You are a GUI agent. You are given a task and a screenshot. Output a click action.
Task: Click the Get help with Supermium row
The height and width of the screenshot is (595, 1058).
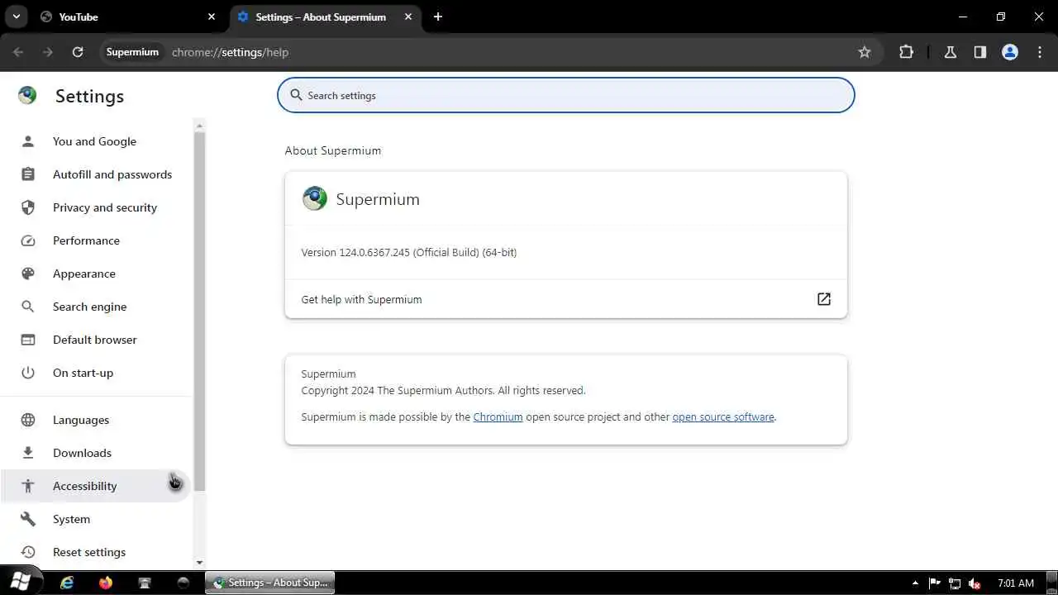(566, 299)
